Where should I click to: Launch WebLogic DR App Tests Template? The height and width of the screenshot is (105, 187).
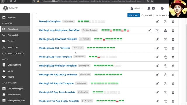157,92
